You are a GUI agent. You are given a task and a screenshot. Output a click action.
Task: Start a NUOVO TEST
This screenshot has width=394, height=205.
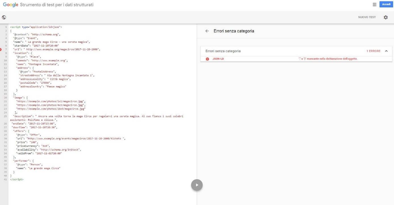pos(367,17)
